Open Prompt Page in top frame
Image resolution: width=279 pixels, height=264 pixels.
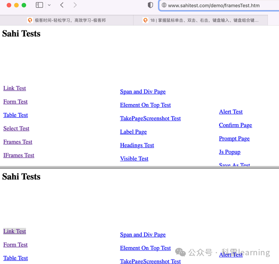click(x=235, y=139)
